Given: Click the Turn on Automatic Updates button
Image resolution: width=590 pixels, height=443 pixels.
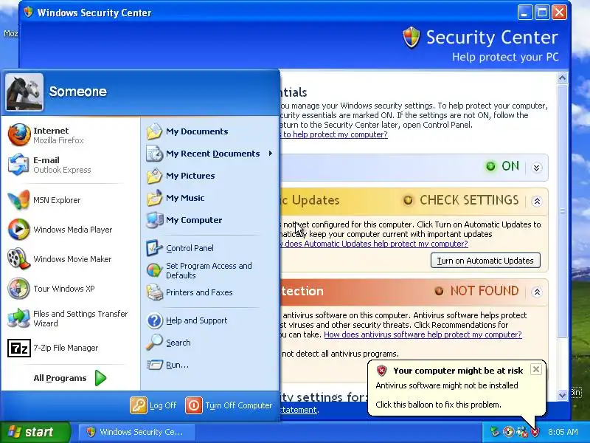Looking at the screenshot, I should point(485,261).
